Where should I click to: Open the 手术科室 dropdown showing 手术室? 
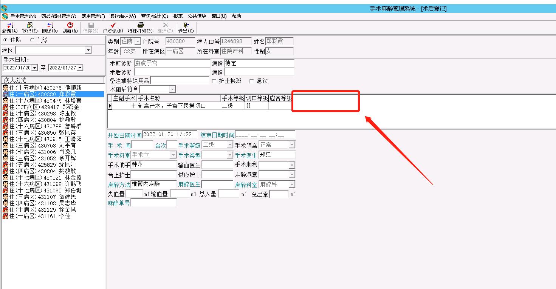click(x=173, y=155)
